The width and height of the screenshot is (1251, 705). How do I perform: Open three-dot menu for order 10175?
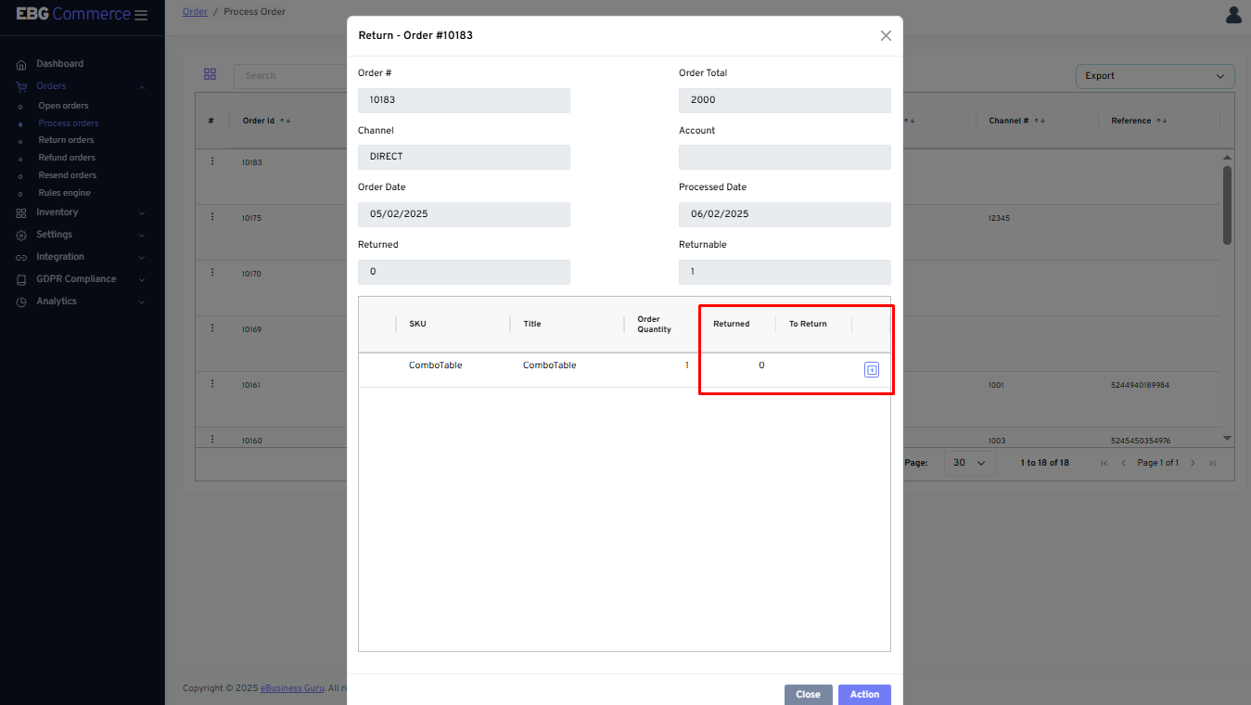pyautogui.click(x=212, y=217)
